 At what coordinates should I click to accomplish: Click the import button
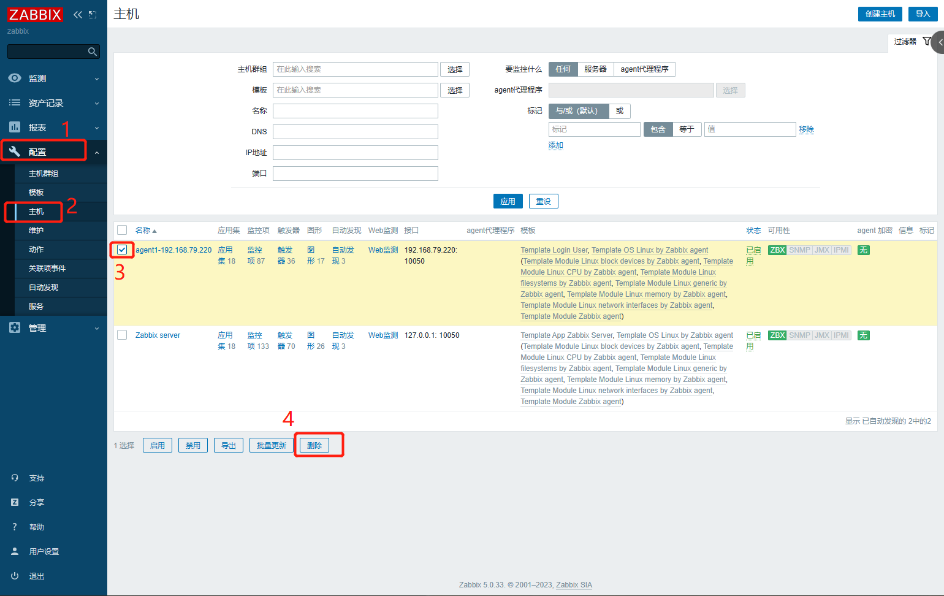923,13
